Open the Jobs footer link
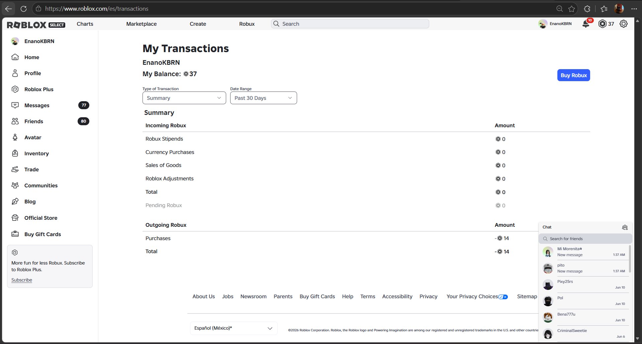This screenshot has height=344, width=642. [228, 296]
